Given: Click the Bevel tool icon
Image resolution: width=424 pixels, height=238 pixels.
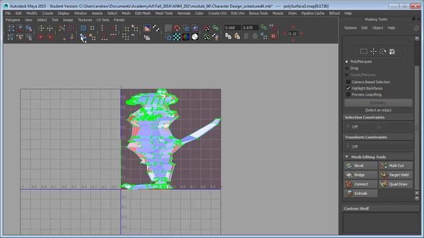Looking at the screenshot, I should coord(349,166).
